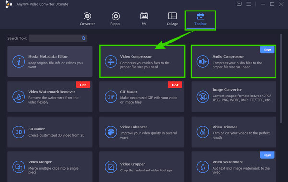Open the feedback chat icon in title bar

coord(239,4)
